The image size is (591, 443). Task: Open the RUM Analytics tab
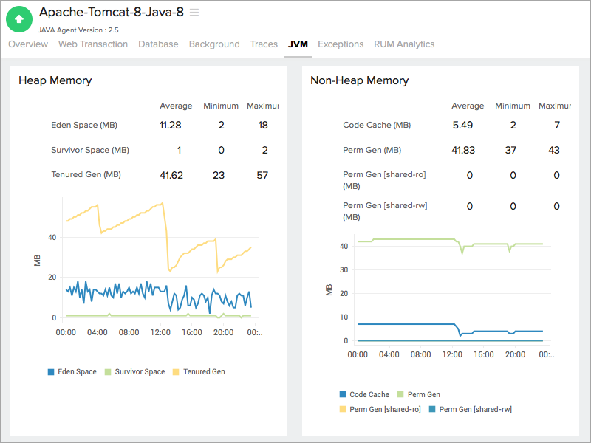pos(403,44)
